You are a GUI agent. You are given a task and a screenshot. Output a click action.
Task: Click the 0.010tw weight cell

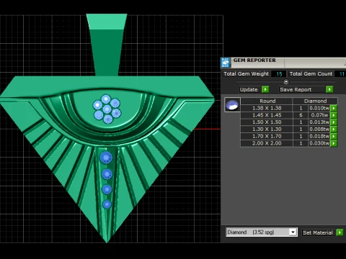coord(319,108)
